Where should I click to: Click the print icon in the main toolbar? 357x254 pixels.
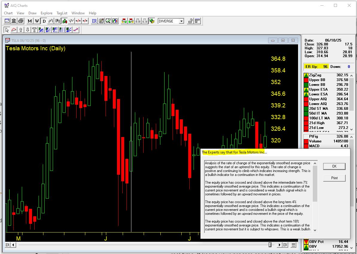[x=20, y=21]
